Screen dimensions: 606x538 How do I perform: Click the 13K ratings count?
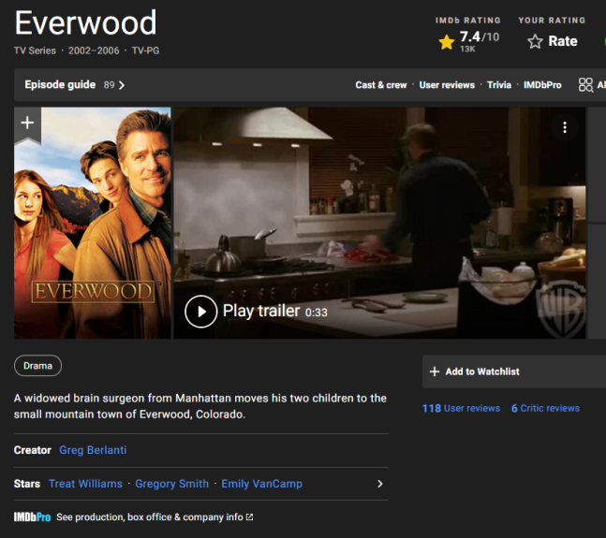pos(467,49)
